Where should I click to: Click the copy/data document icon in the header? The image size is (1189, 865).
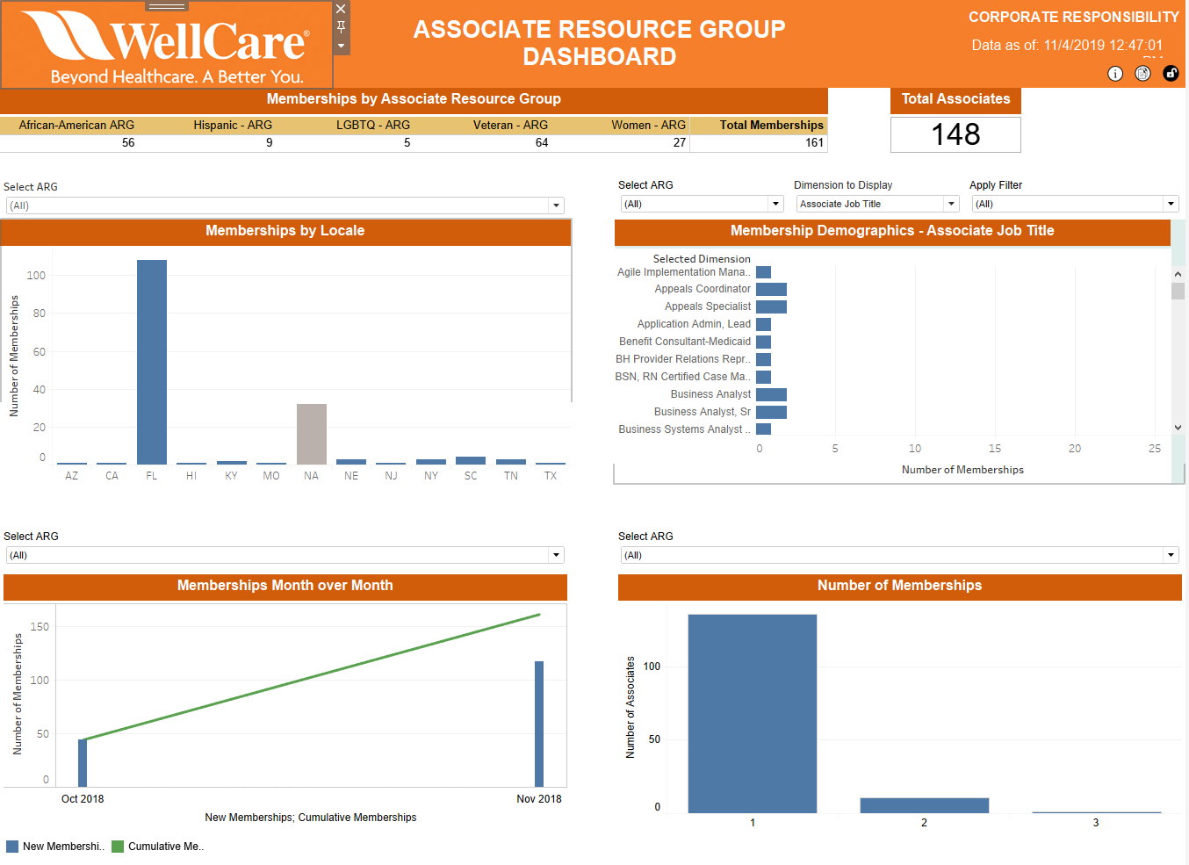pos(1142,74)
